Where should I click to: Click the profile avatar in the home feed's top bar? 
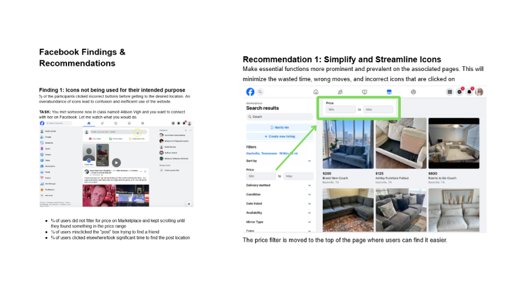click(x=190, y=123)
